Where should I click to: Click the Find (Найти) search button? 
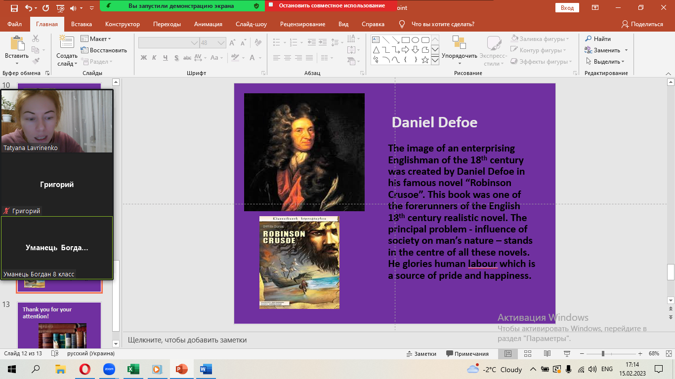[598, 39]
